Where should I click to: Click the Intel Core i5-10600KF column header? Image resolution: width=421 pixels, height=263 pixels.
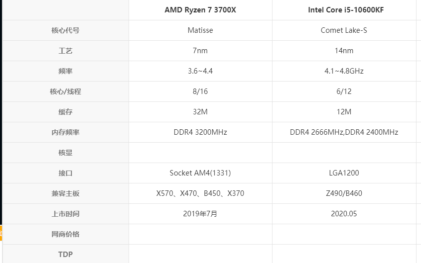[x=344, y=10]
